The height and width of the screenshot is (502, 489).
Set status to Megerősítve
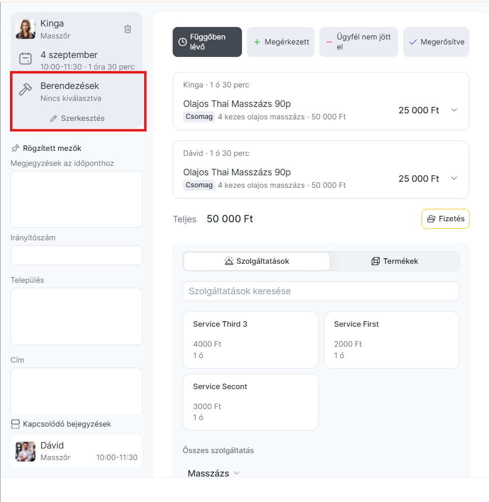tap(436, 42)
